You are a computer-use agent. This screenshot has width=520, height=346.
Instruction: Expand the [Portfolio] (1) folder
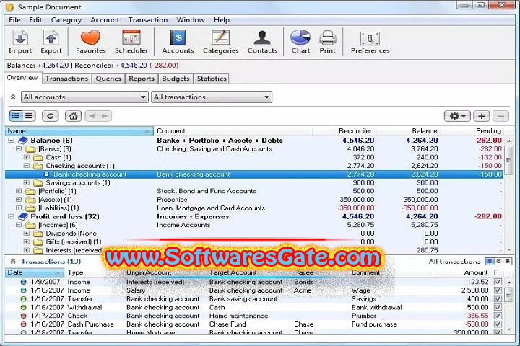pos(19,191)
